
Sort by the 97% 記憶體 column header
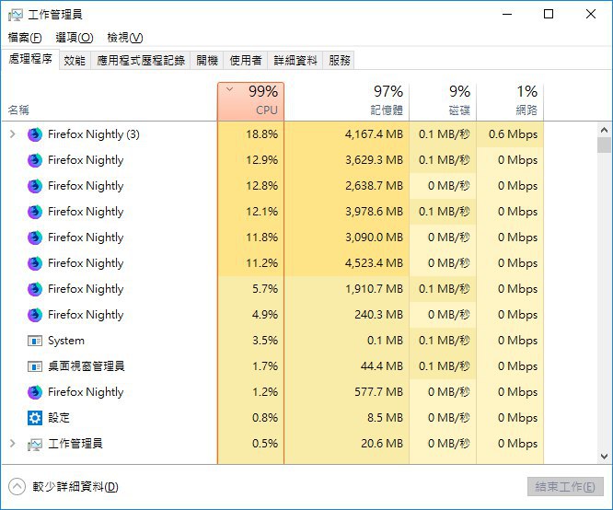[x=347, y=101]
